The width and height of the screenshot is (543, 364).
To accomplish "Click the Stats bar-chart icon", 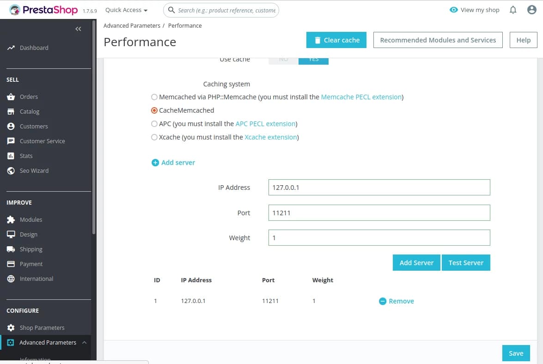I will pos(11,156).
